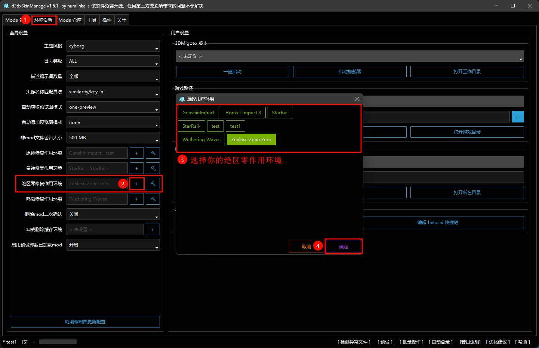The image size is (539, 348).
Task: Open 头像名称匹配算法 similarity/key-in dropdown
Action: (113, 92)
